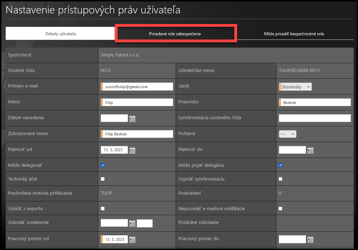358x250 pixels.
Task: Enable Neposielať e-mailové notifikácie checkbox
Action: (281, 209)
